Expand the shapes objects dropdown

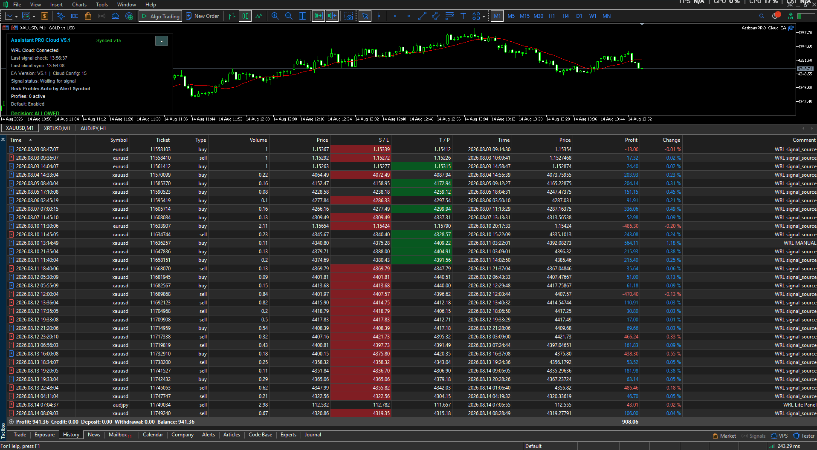pos(484,17)
